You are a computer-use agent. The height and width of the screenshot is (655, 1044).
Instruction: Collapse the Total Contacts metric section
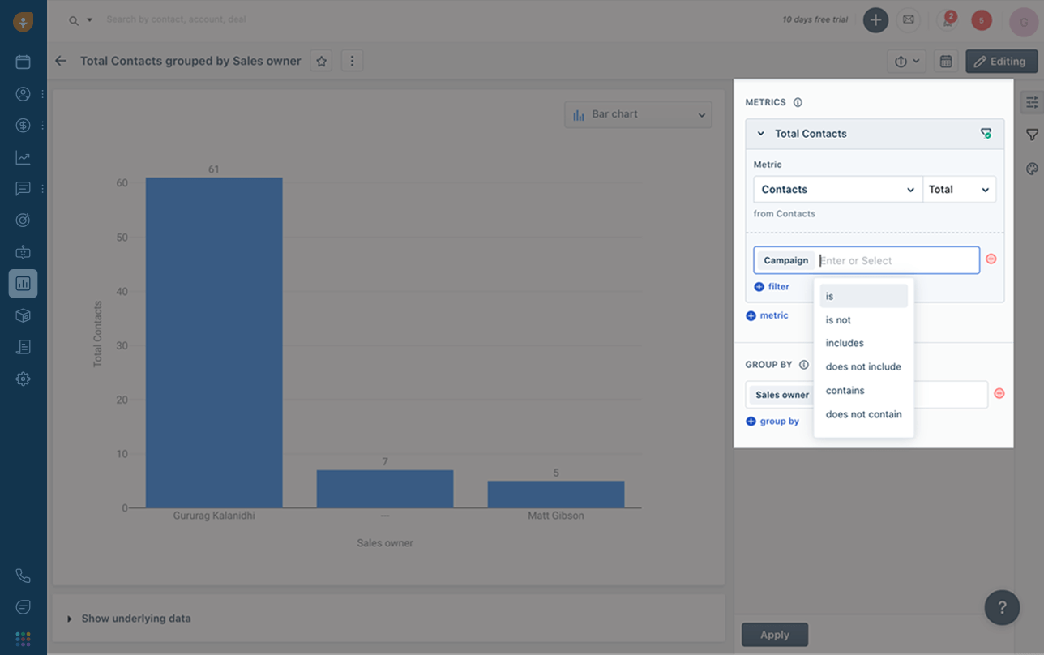point(760,134)
